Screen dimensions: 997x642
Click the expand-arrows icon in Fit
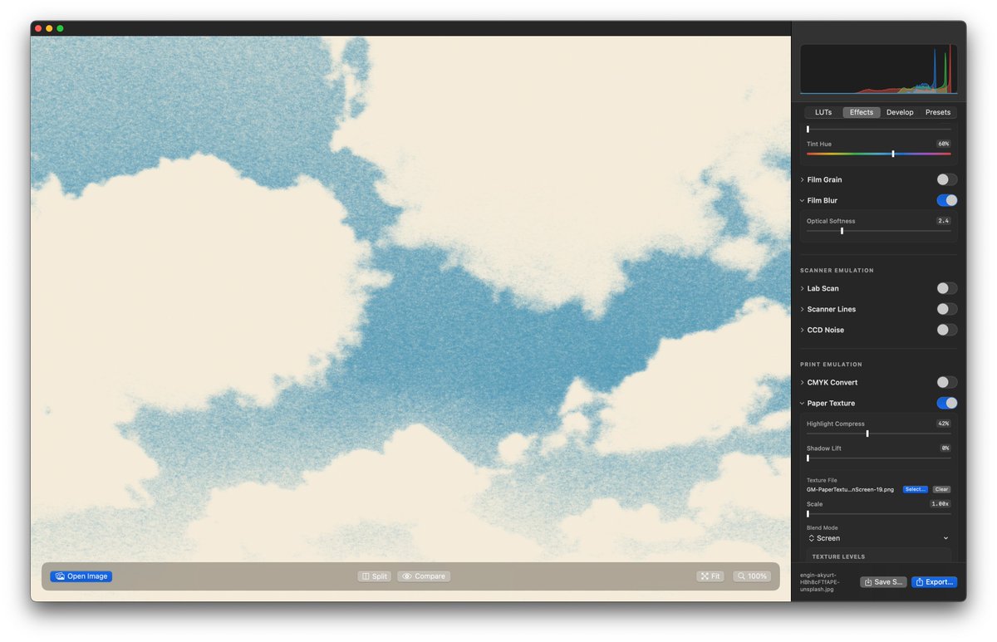coord(705,576)
